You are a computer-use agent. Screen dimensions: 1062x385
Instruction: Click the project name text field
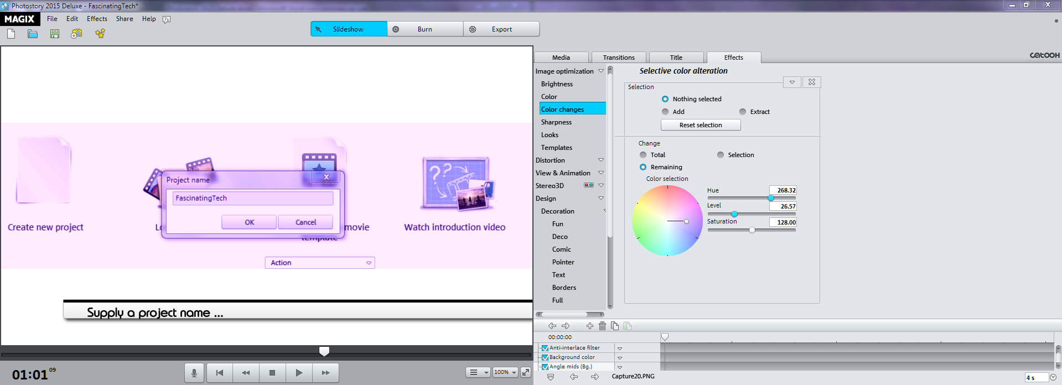coord(253,198)
